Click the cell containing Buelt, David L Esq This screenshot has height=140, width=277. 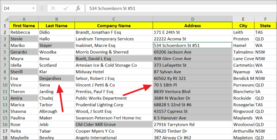click(114, 59)
